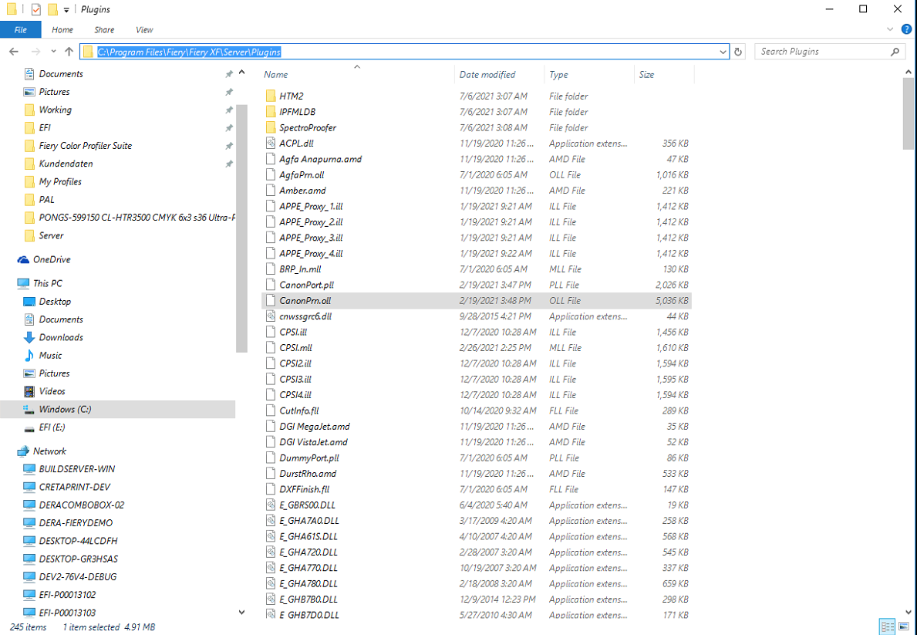
Task: Open the address bar history dropdown
Action: coord(723,52)
